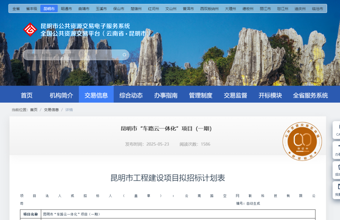Click the red diamond site logo
The height and width of the screenshot is (220, 340).
point(30,30)
